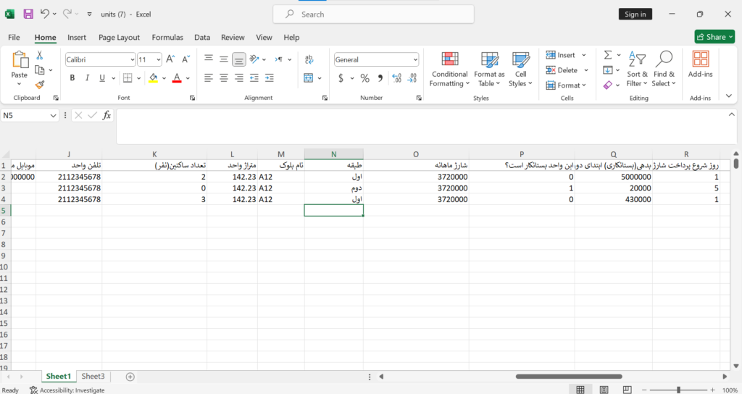Open the Conditional Formatting dropdown
The image size is (742, 394).
coord(449,70)
